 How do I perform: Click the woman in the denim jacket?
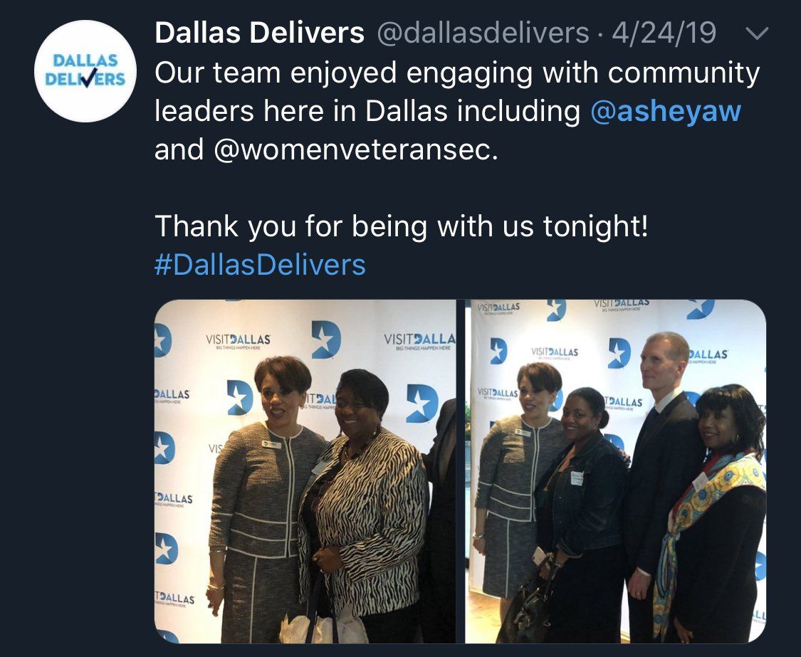580,511
